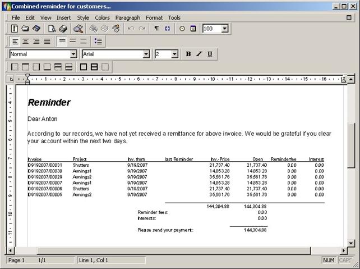Image resolution: width=360 pixels, height=269 pixels.
Task: Open the Arial font dropdown
Action: (x=146, y=54)
